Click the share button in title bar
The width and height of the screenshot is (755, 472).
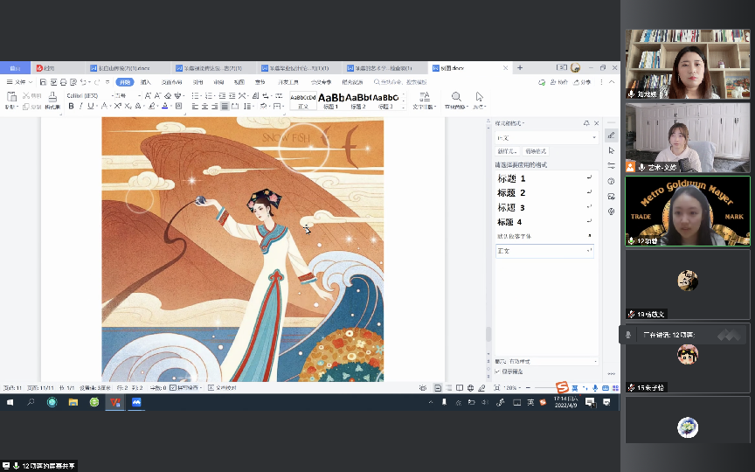pyautogui.click(x=582, y=82)
